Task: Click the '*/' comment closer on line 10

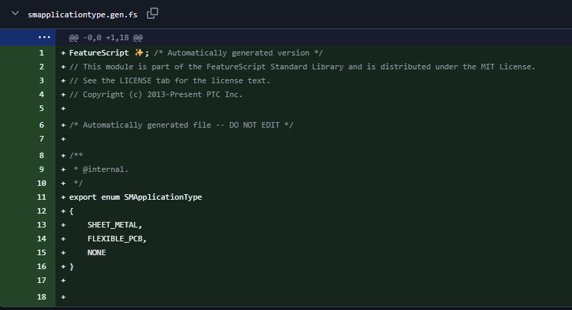Action: coord(78,183)
